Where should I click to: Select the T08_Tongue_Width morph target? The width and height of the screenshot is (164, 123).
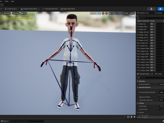tap(143, 65)
